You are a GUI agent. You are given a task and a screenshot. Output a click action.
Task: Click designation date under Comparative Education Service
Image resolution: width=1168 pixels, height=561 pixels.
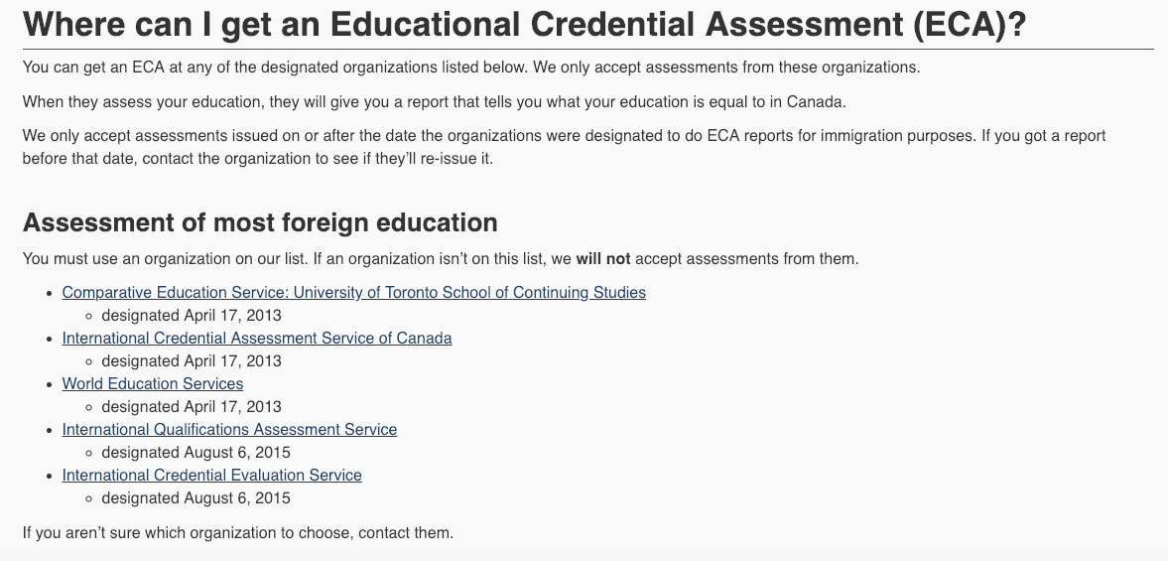tap(191, 316)
